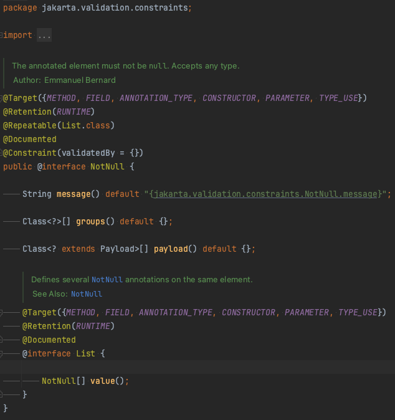Place caret on message() method name
This screenshot has width=395, height=420.
[x=74, y=194]
